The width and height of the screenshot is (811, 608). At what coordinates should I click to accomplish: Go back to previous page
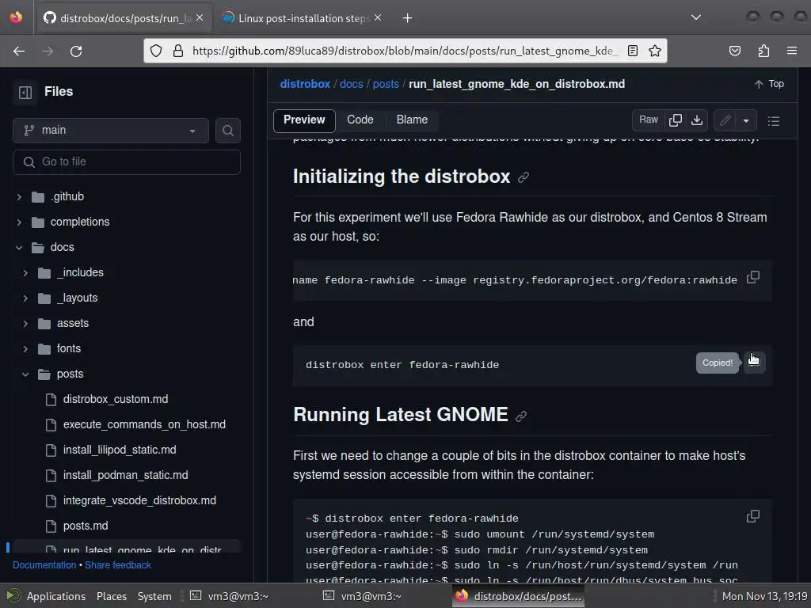coord(19,51)
